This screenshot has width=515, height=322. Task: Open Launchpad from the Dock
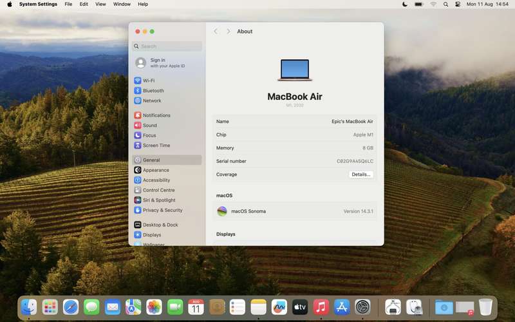(x=50, y=307)
